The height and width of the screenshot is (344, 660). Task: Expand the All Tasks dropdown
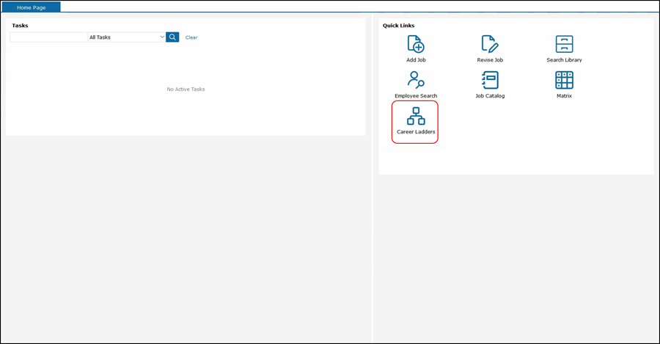126,37
